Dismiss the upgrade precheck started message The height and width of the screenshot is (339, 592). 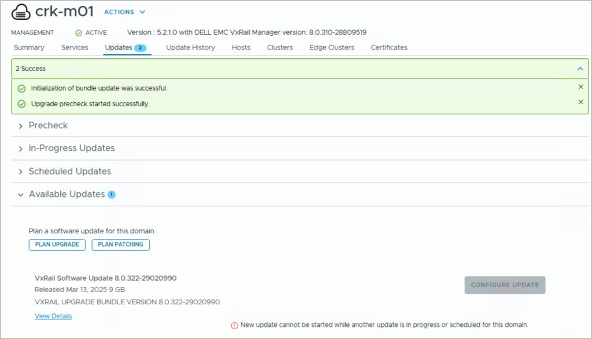pos(580,102)
